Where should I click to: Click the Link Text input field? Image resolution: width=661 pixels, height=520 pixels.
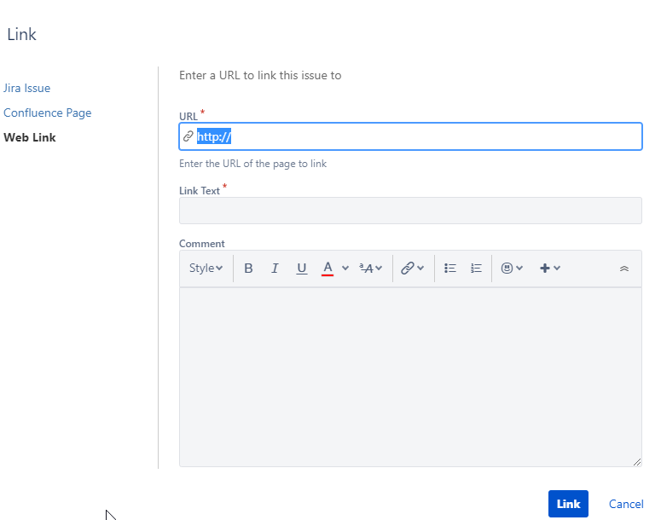(410, 211)
